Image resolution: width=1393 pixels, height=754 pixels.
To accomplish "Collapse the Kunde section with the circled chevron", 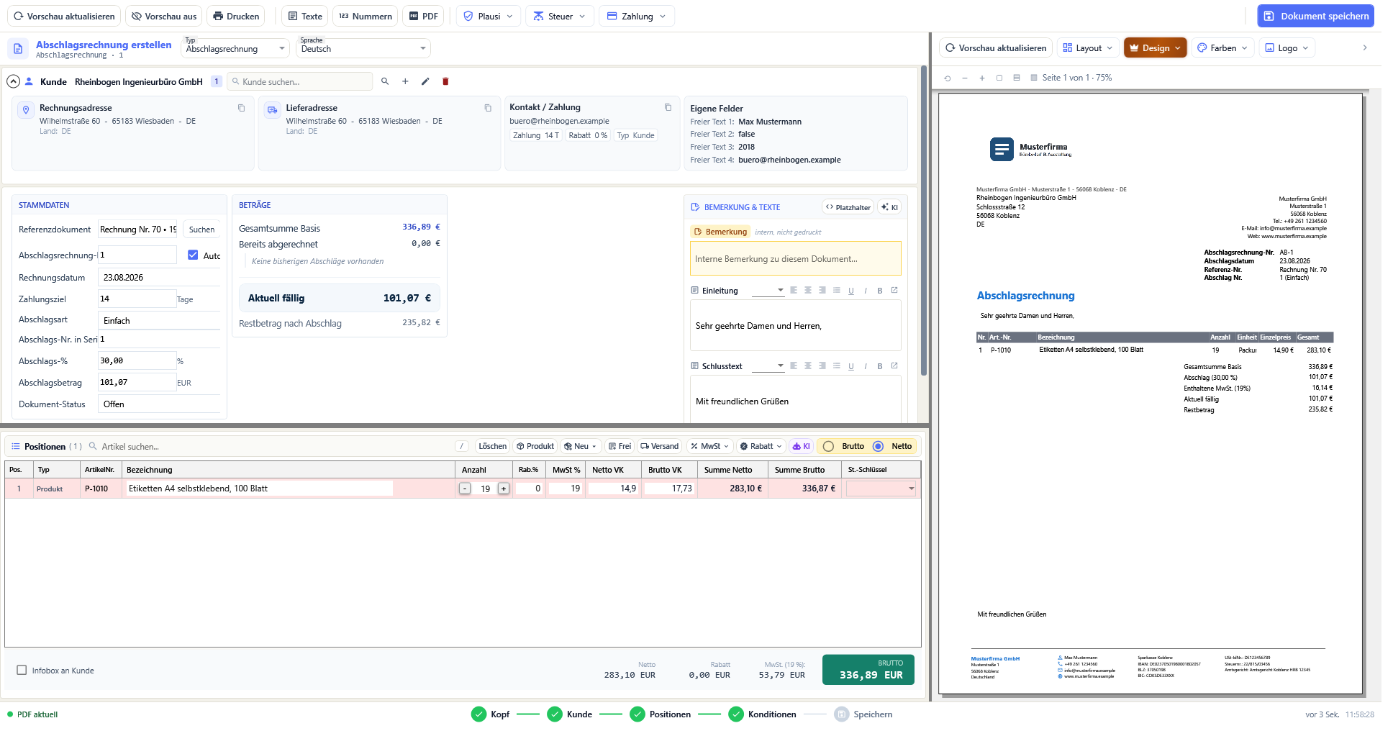I will click(x=13, y=81).
